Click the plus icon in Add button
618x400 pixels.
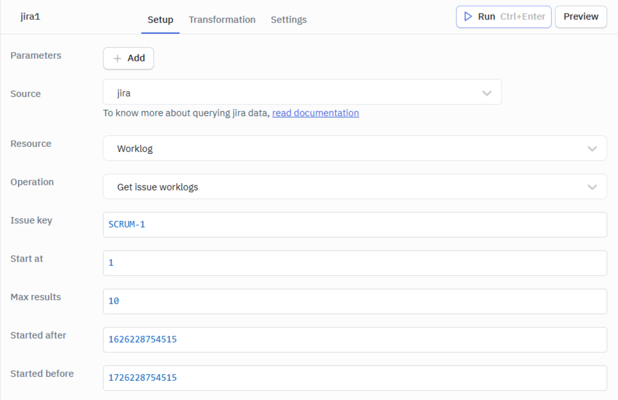(x=117, y=58)
